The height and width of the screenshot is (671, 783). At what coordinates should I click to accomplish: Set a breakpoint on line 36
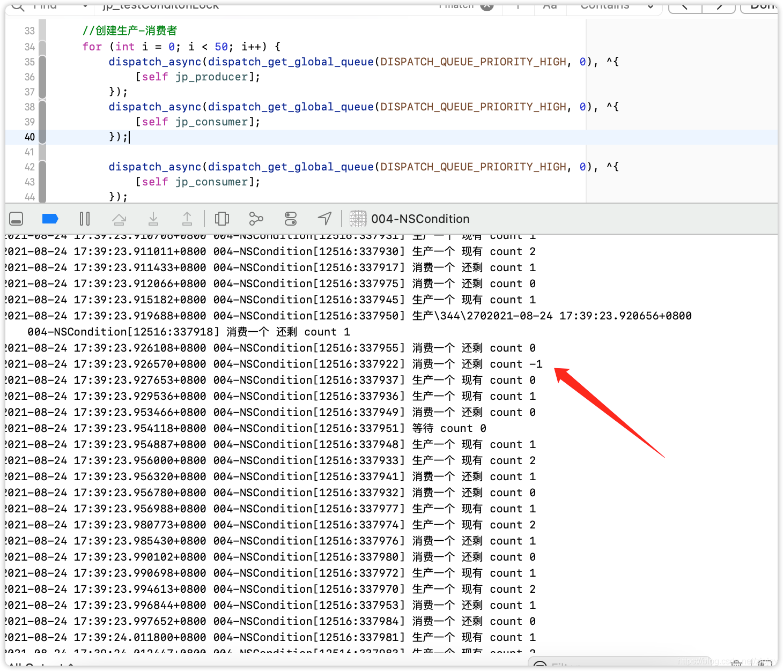[29, 77]
